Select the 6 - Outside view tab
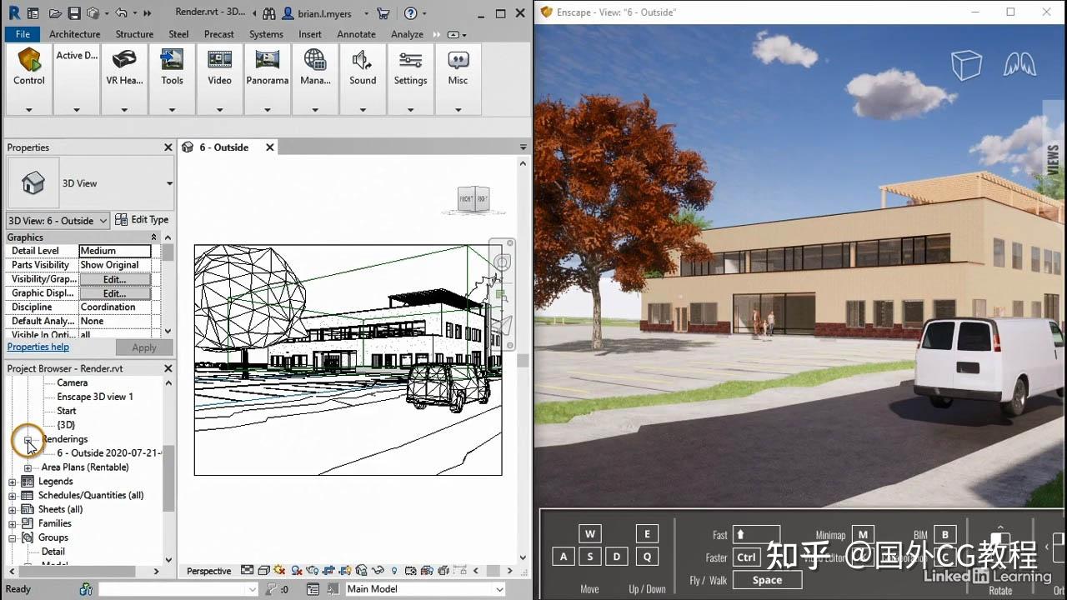This screenshot has height=600, width=1067. click(225, 147)
